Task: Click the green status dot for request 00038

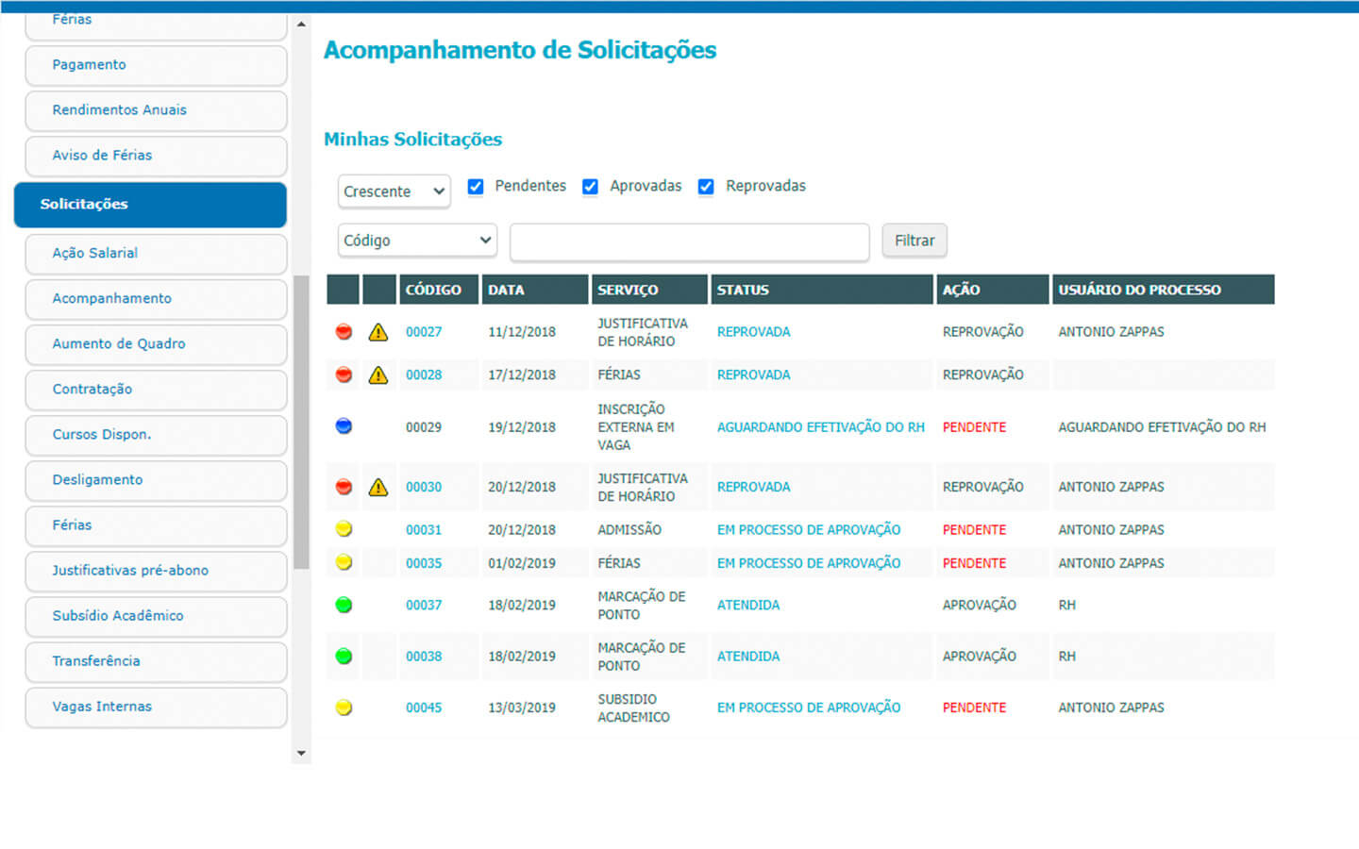Action: click(344, 657)
